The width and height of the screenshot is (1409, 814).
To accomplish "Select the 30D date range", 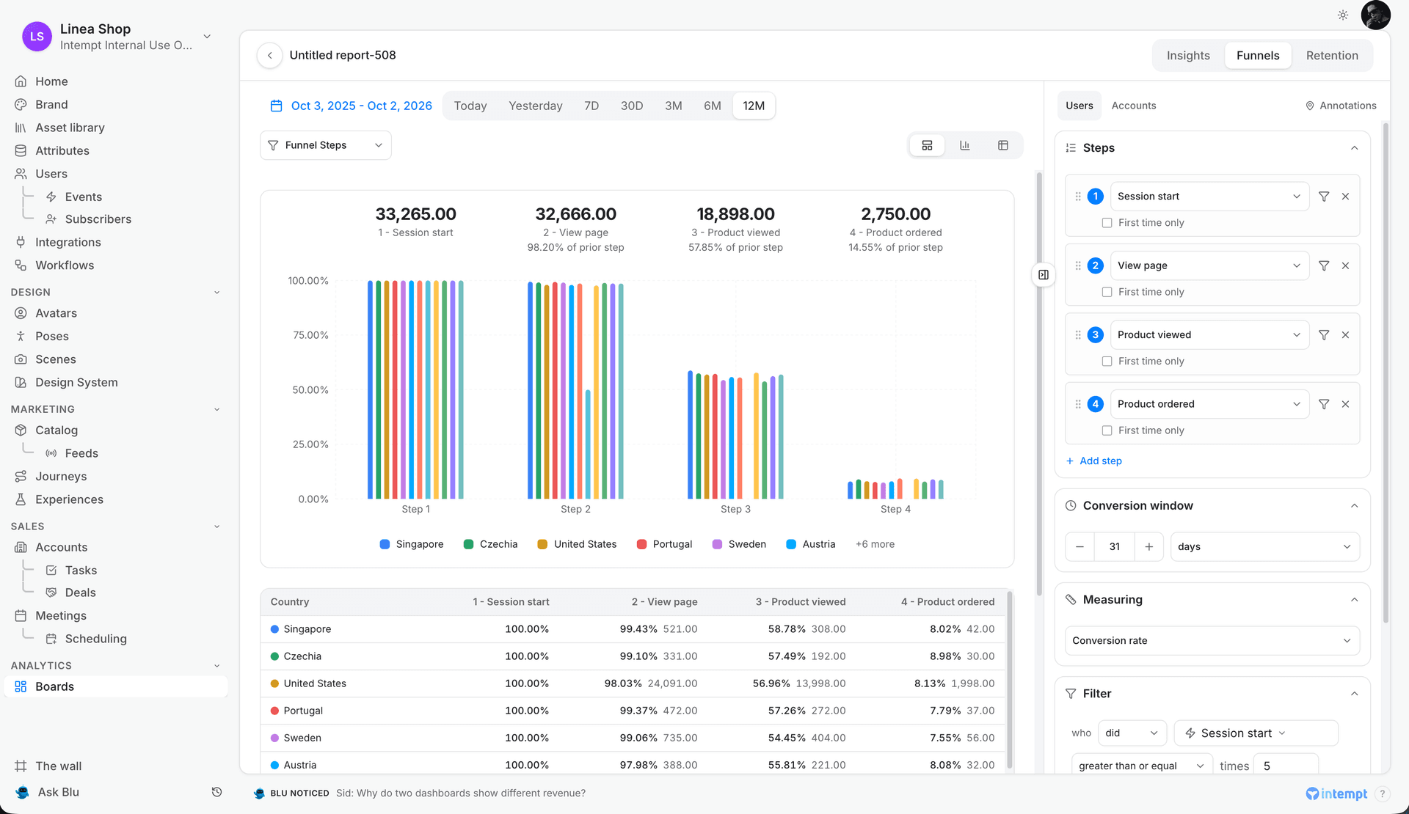I will tap(632, 106).
